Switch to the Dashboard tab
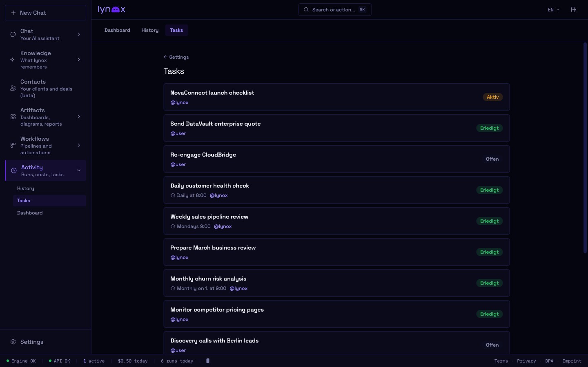Viewport: 588px width, 367px height. [x=117, y=30]
